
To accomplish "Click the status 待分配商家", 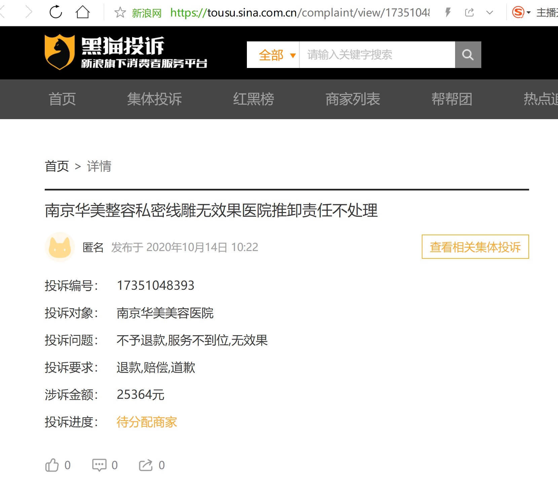I will pyautogui.click(x=147, y=422).
